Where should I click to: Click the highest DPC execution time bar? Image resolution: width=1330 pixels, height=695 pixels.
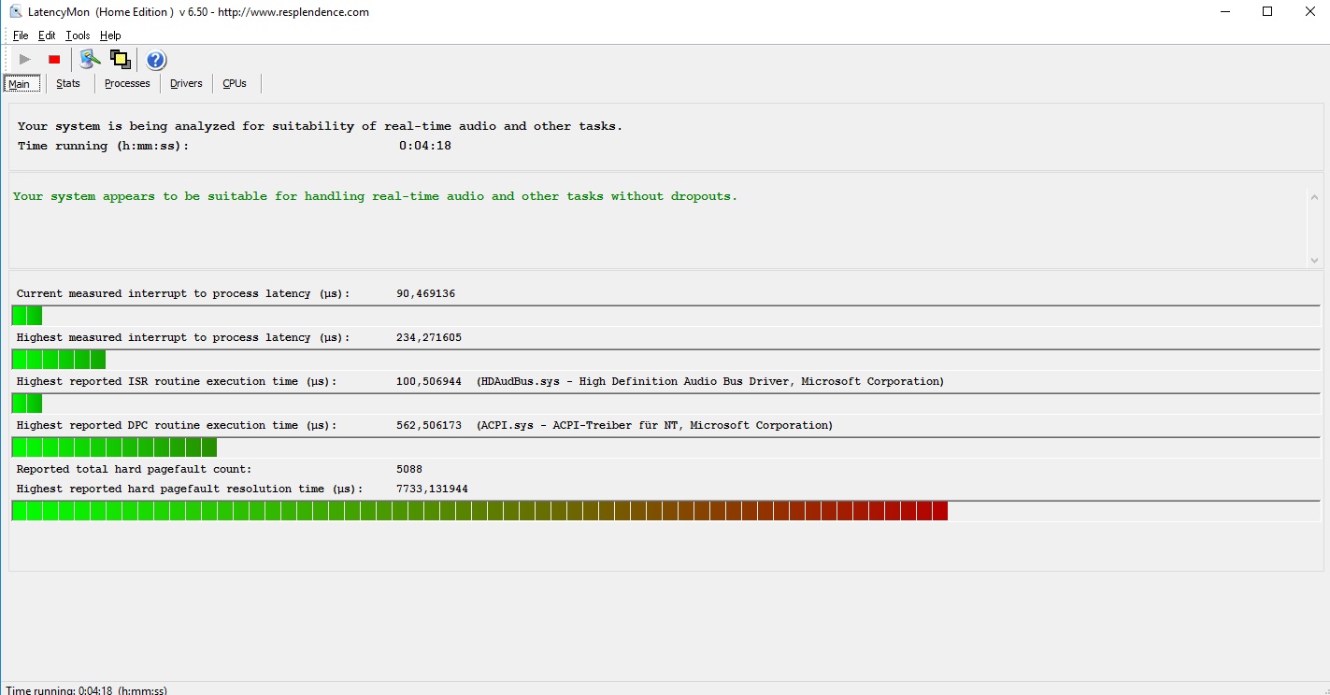point(665,447)
